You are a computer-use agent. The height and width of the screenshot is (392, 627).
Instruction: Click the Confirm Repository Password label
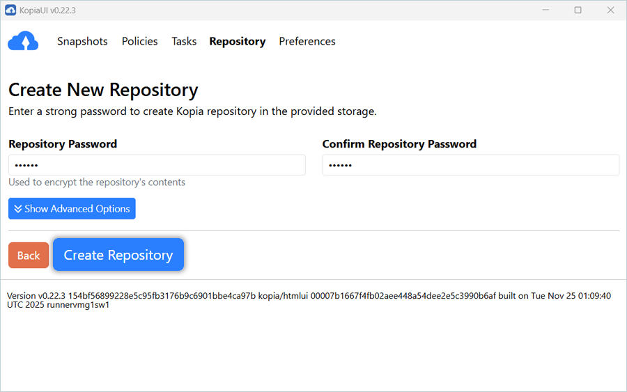[x=399, y=144]
